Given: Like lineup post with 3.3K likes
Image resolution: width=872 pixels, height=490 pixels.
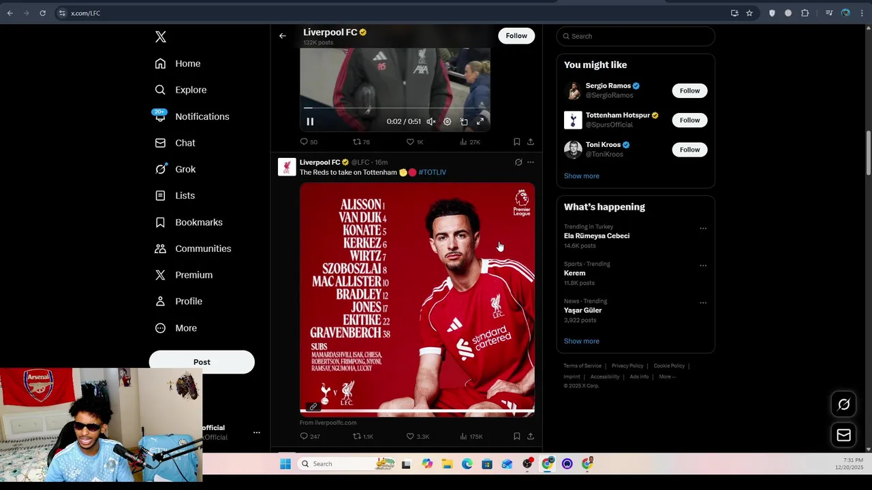Looking at the screenshot, I should (x=417, y=436).
